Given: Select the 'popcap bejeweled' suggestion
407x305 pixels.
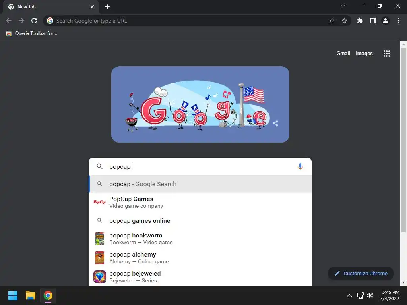Looking at the screenshot, I should pyautogui.click(x=200, y=277).
